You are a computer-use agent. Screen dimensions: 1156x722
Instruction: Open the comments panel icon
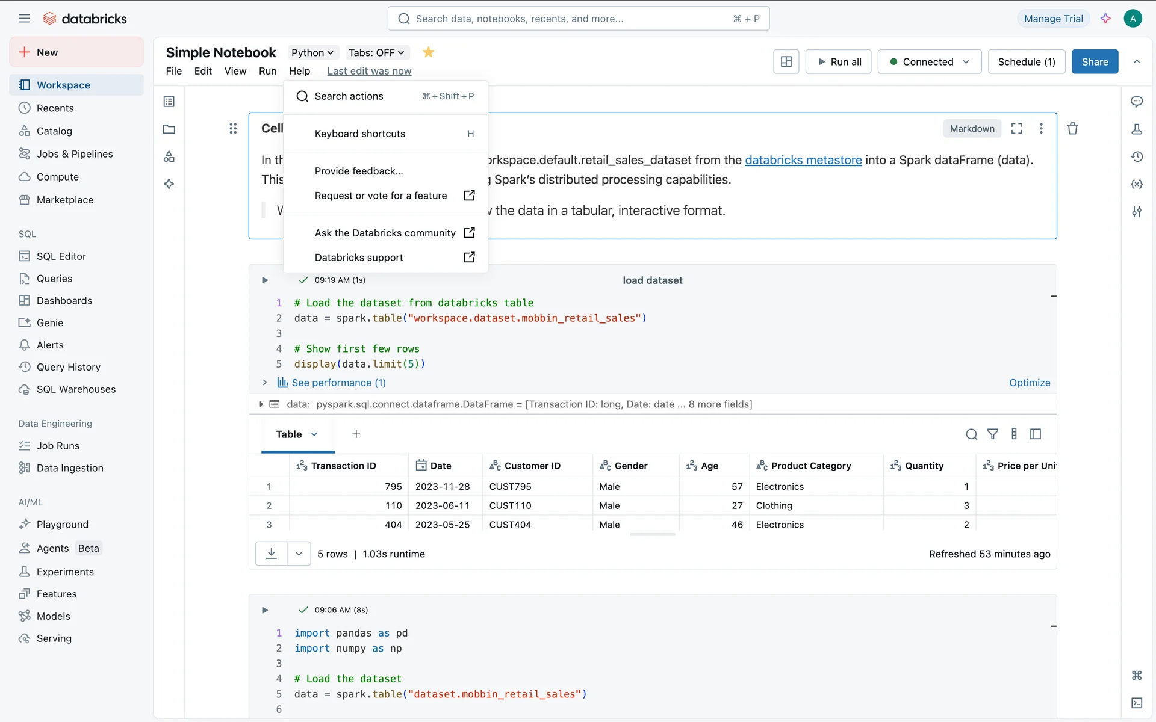coord(1137,102)
